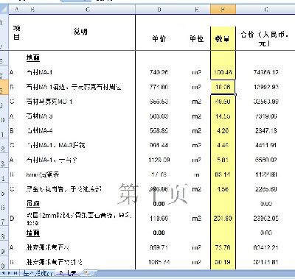Click the insert new worksheet tab icon
Viewport: 295px width, 279px height.
(x=88, y=273)
